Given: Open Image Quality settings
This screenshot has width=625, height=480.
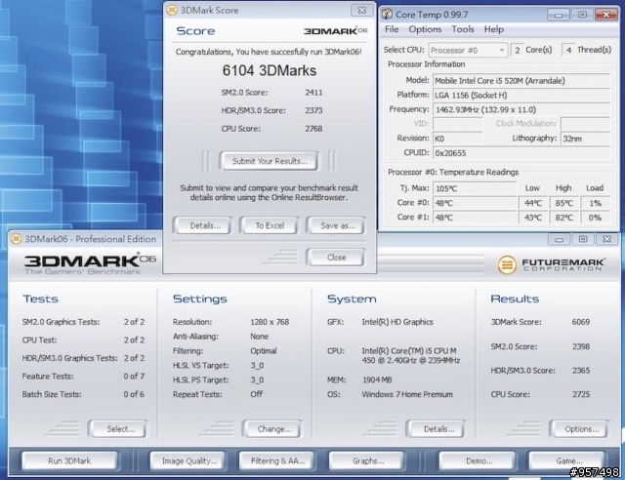Looking at the screenshot, I should coord(188,460).
